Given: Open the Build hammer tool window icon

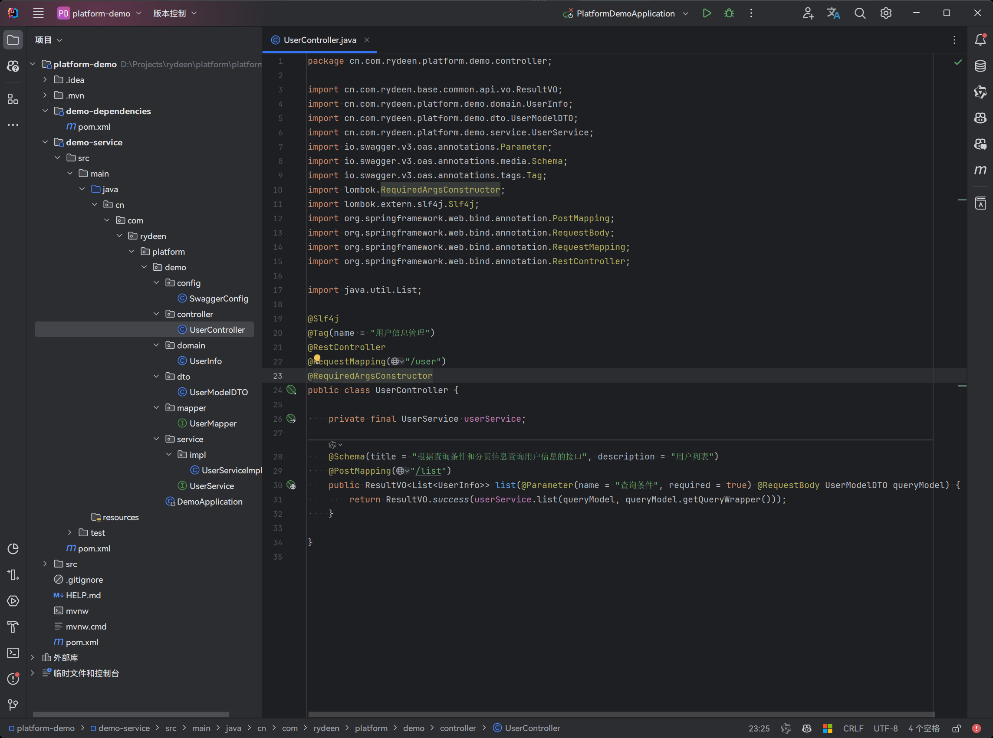Looking at the screenshot, I should click(13, 627).
